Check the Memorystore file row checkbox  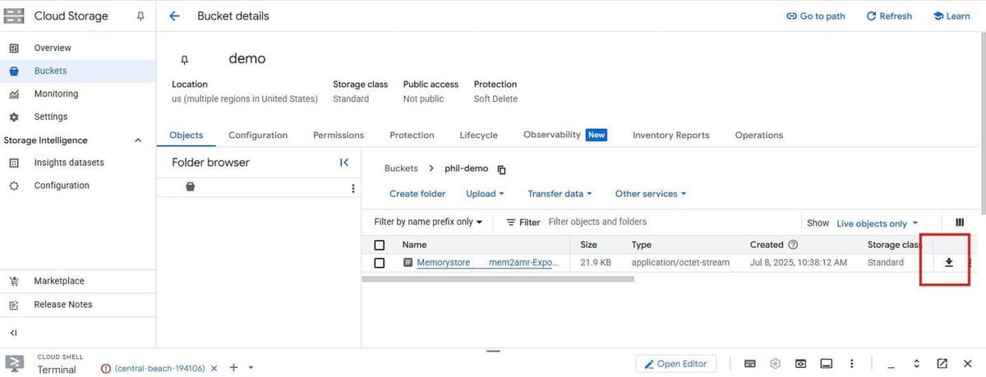click(x=379, y=263)
